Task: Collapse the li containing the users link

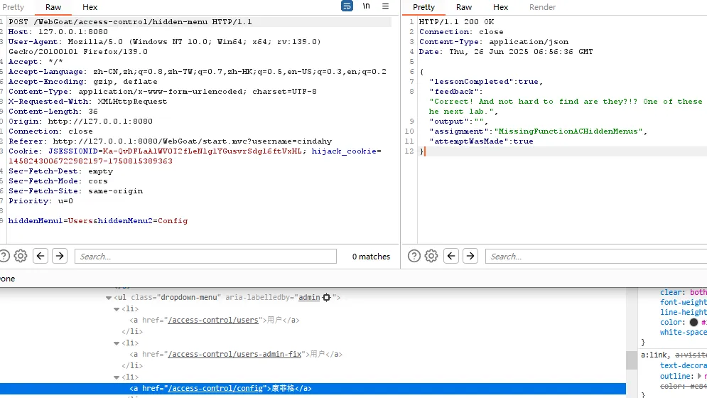Action: click(x=117, y=309)
